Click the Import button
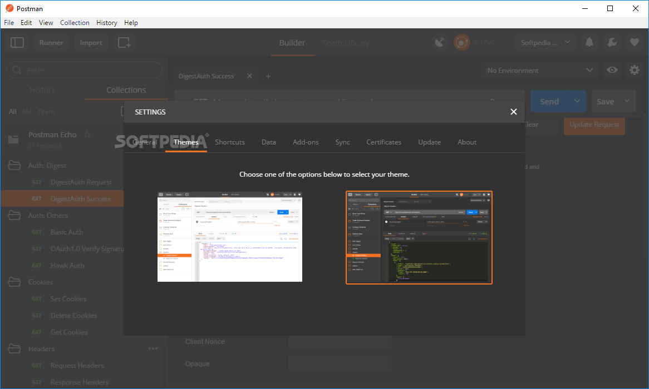 tap(91, 43)
